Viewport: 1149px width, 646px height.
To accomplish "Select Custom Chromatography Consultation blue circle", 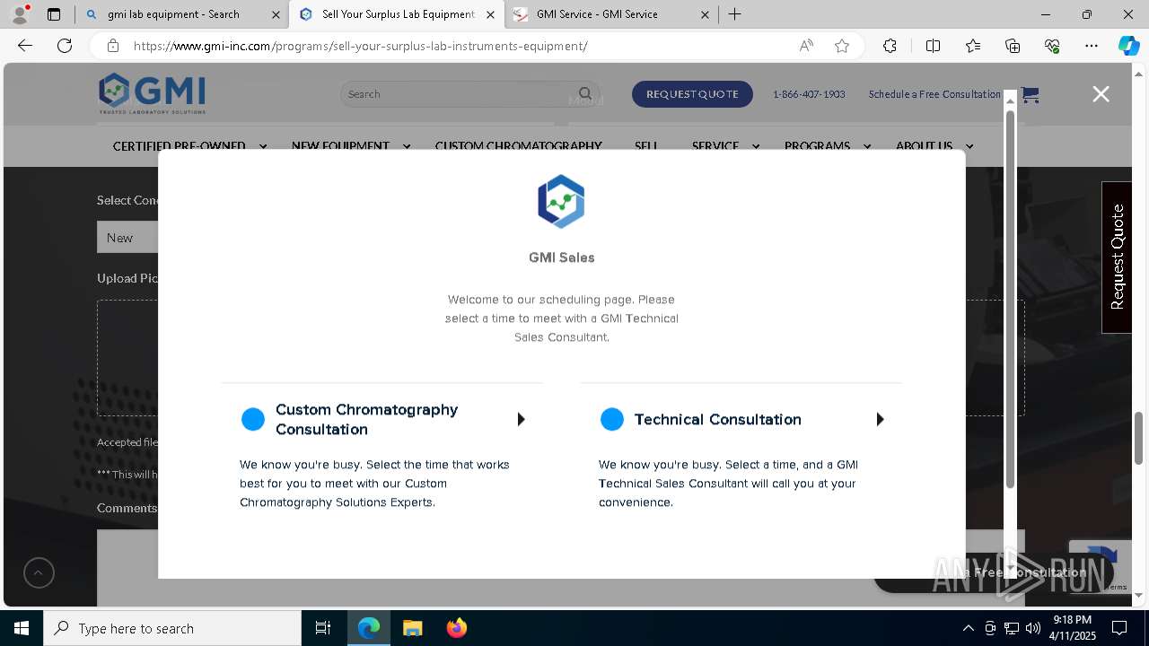I will [x=253, y=419].
